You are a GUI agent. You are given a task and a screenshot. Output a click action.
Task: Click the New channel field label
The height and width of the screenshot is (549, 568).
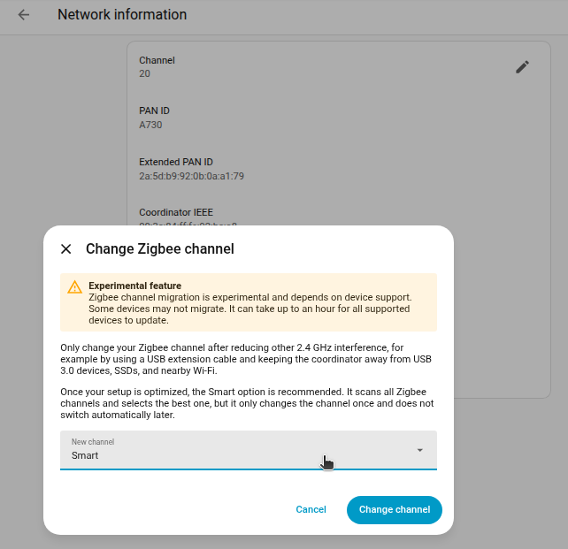[x=93, y=442]
